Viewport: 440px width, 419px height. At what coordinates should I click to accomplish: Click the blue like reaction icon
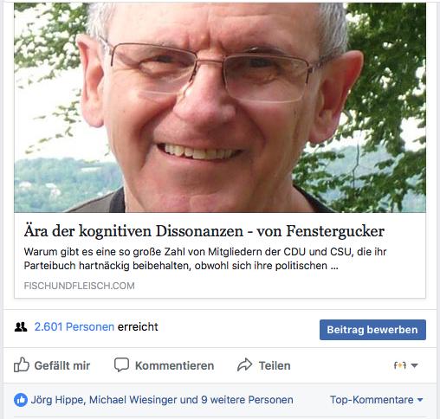21,400
